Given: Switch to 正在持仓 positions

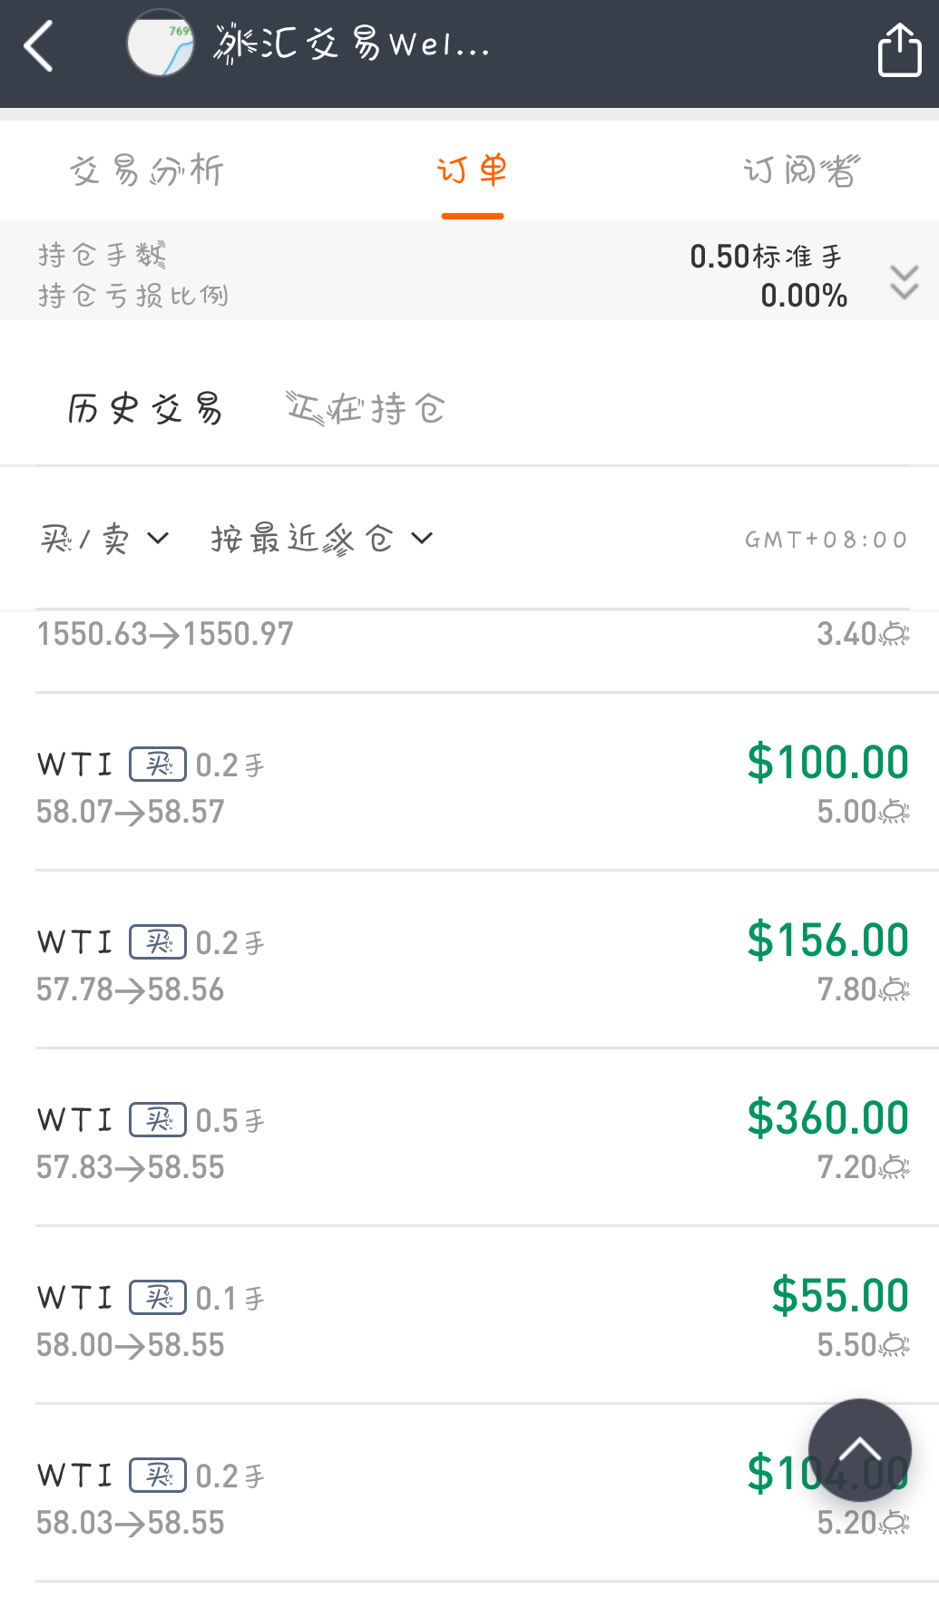Looking at the screenshot, I should pyautogui.click(x=366, y=409).
